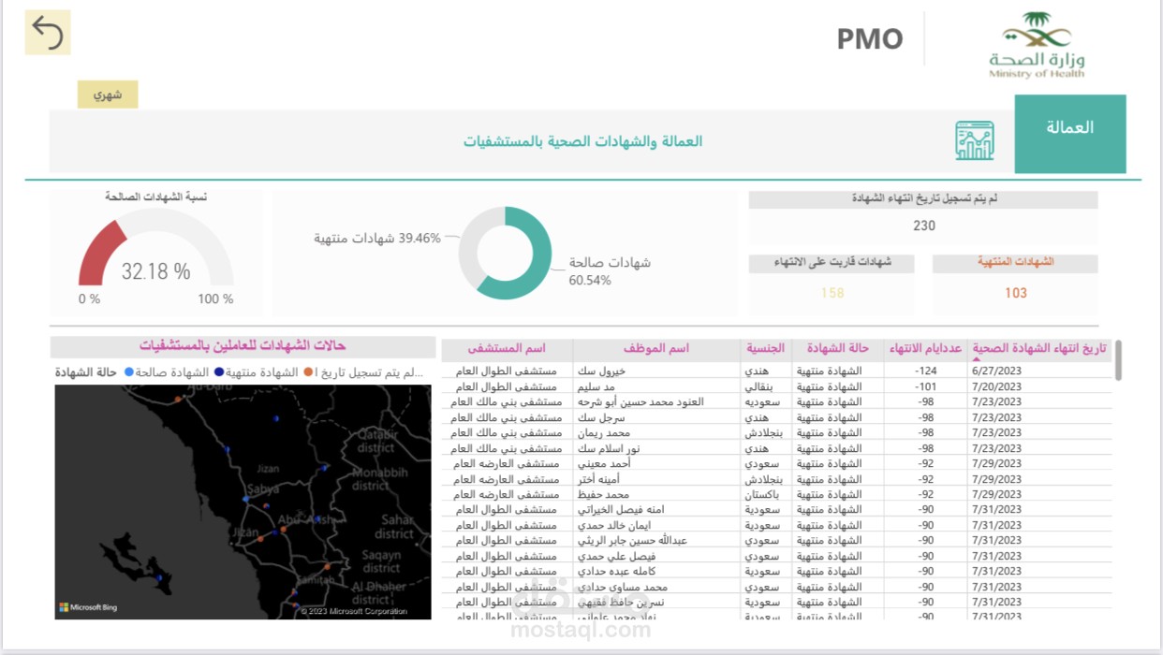Click the Microsoft Bing logo on the map

point(89,607)
